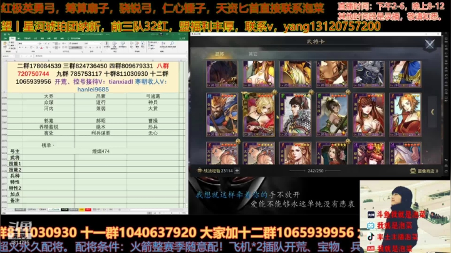This screenshot has height=253, width=451.
Task: Toggle Underline formatting in Excel
Action: tap(26, 48)
